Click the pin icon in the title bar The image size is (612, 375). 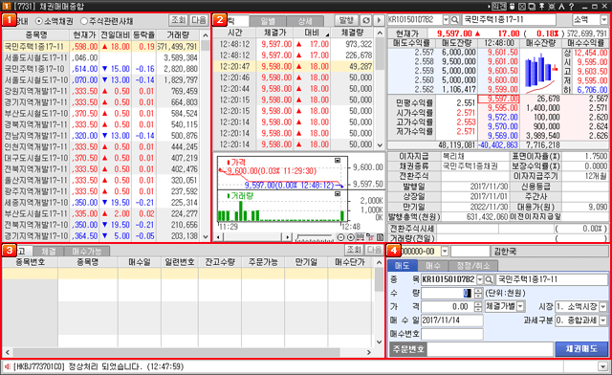[x=542, y=7]
